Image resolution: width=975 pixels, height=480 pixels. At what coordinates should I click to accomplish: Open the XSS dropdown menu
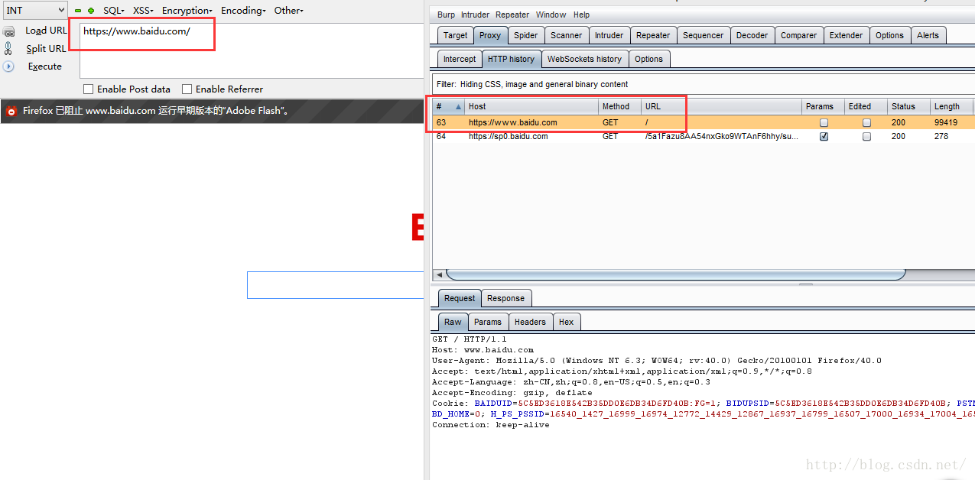(143, 11)
